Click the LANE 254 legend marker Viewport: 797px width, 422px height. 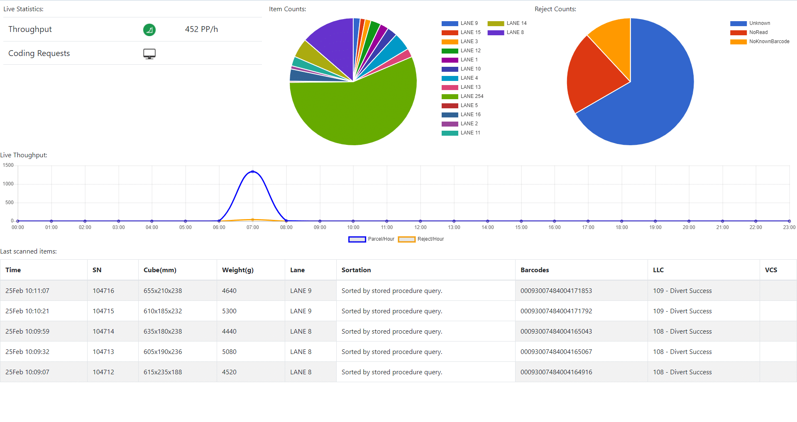click(x=450, y=96)
